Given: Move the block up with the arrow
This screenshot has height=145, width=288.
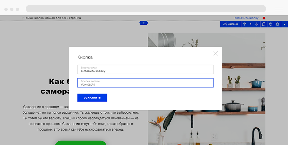Looking at the screenshot, I should coord(244,24).
